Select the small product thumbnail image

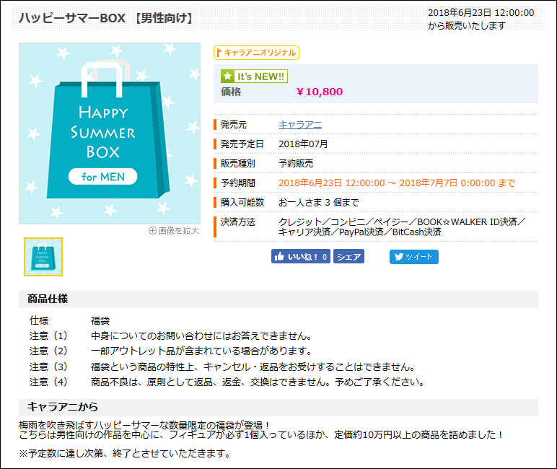tap(43, 257)
